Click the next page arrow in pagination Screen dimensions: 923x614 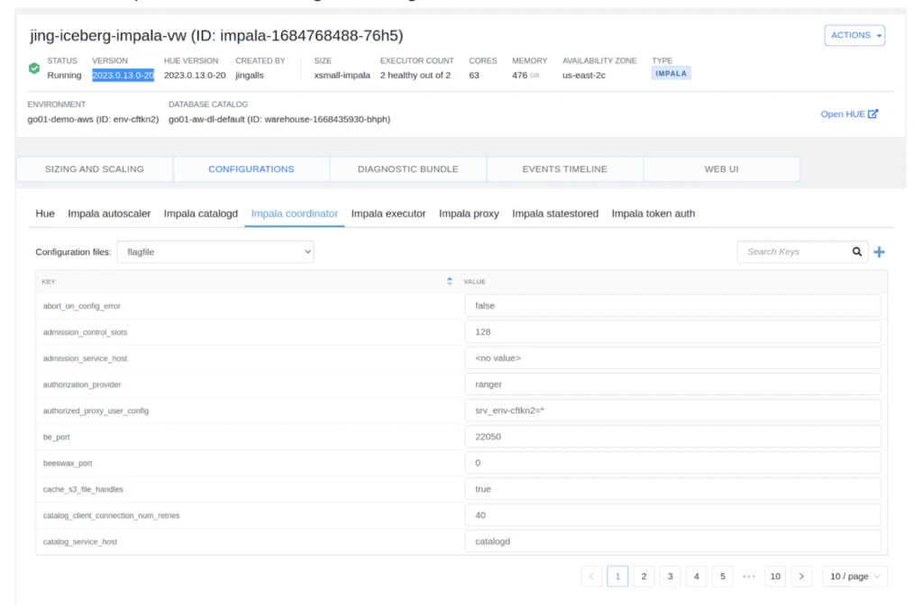[801, 576]
